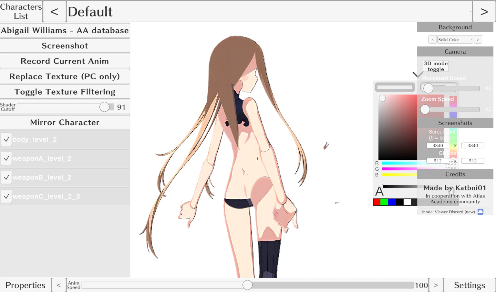Click the Shader Cutoff slider handle
496x292 pixels.
[104, 107]
